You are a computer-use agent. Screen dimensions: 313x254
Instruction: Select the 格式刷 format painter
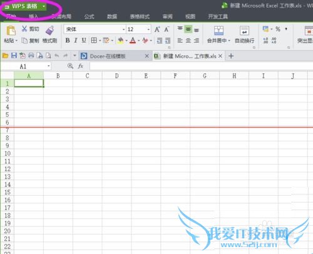tap(49, 34)
